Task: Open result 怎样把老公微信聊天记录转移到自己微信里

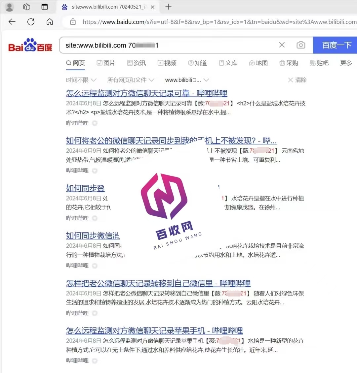Action: pyautogui.click(x=158, y=283)
